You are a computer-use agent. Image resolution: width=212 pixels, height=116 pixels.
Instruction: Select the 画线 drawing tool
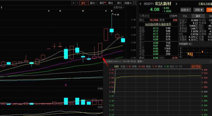pos(110,3)
